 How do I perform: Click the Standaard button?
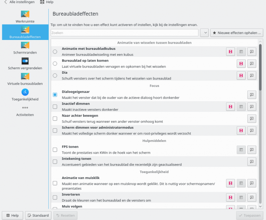point(38,216)
